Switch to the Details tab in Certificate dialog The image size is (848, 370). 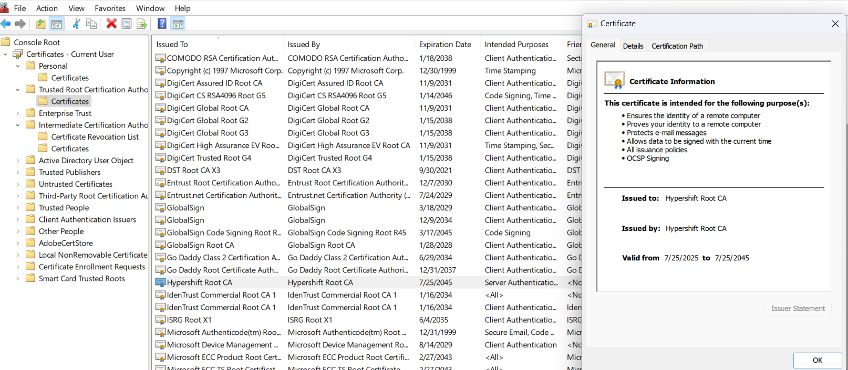click(633, 46)
